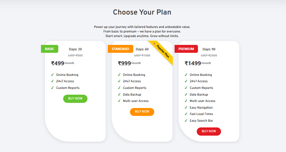Select the green BASIC plan badge

point(49,49)
